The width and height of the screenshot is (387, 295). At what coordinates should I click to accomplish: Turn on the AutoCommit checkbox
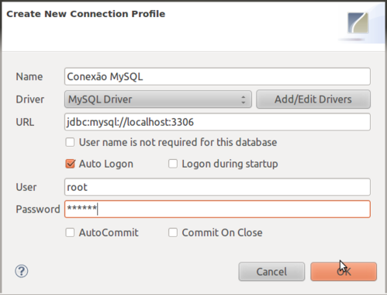pos(70,232)
